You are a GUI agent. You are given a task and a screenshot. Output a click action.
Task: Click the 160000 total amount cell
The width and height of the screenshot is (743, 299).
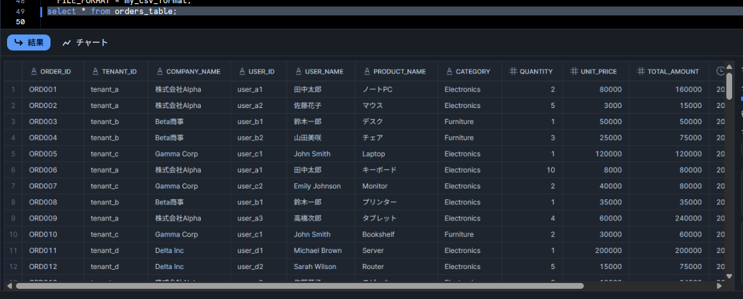point(669,89)
